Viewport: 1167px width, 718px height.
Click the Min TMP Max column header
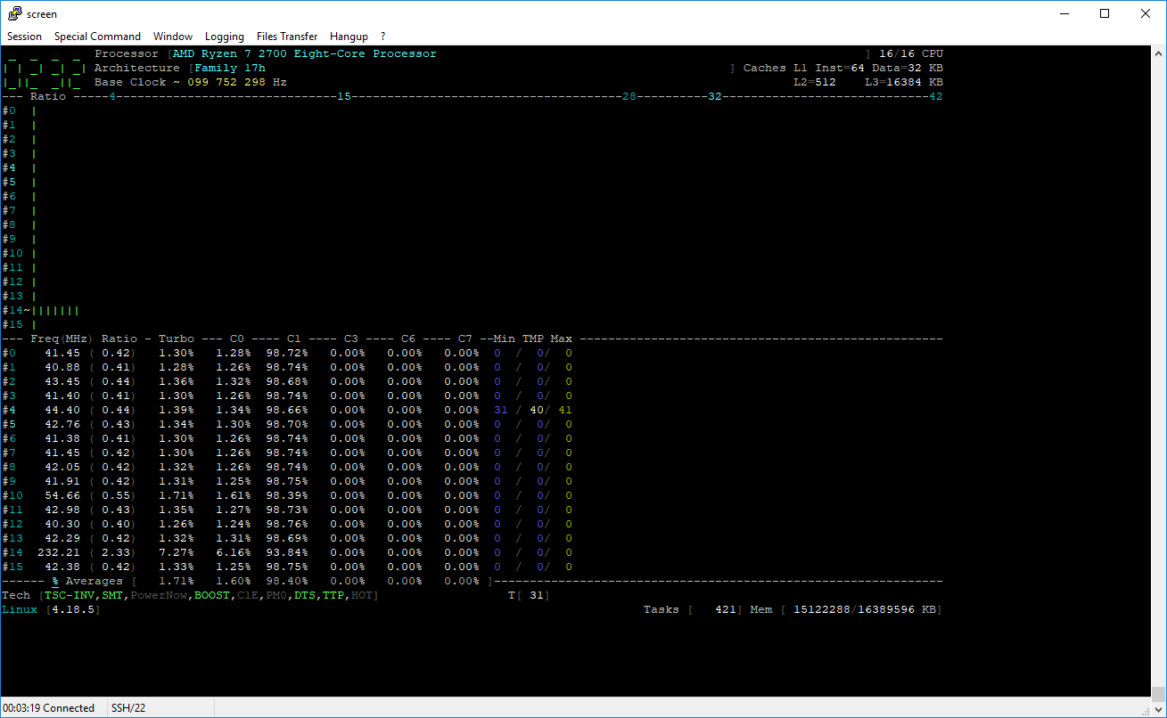(533, 339)
